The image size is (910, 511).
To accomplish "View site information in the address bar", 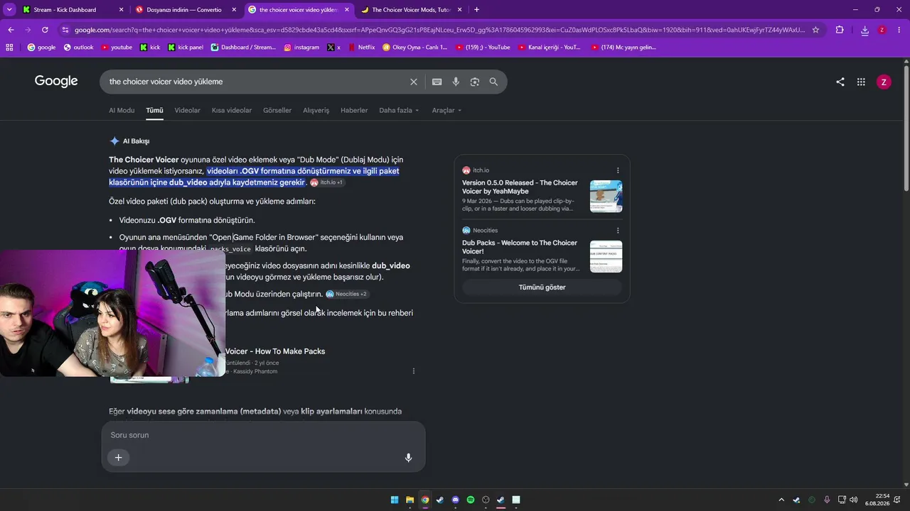I will coord(65,30).
